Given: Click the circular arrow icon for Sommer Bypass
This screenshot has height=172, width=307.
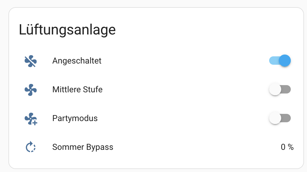Looking at the screenshot, I should [30, 147].
